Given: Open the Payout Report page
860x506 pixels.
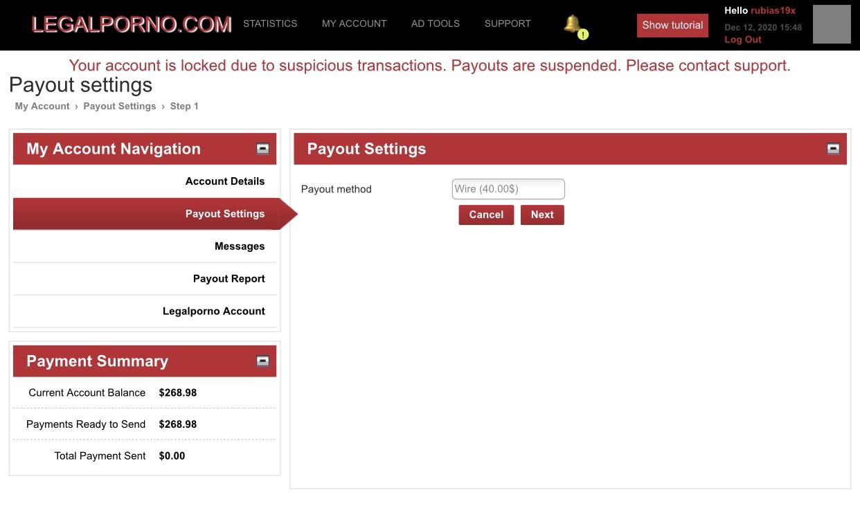Looking at the screenshot, I should tap(229, 279).
